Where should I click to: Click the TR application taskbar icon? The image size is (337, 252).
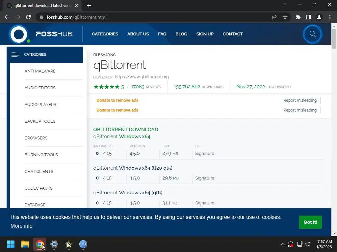coord(68,244)
